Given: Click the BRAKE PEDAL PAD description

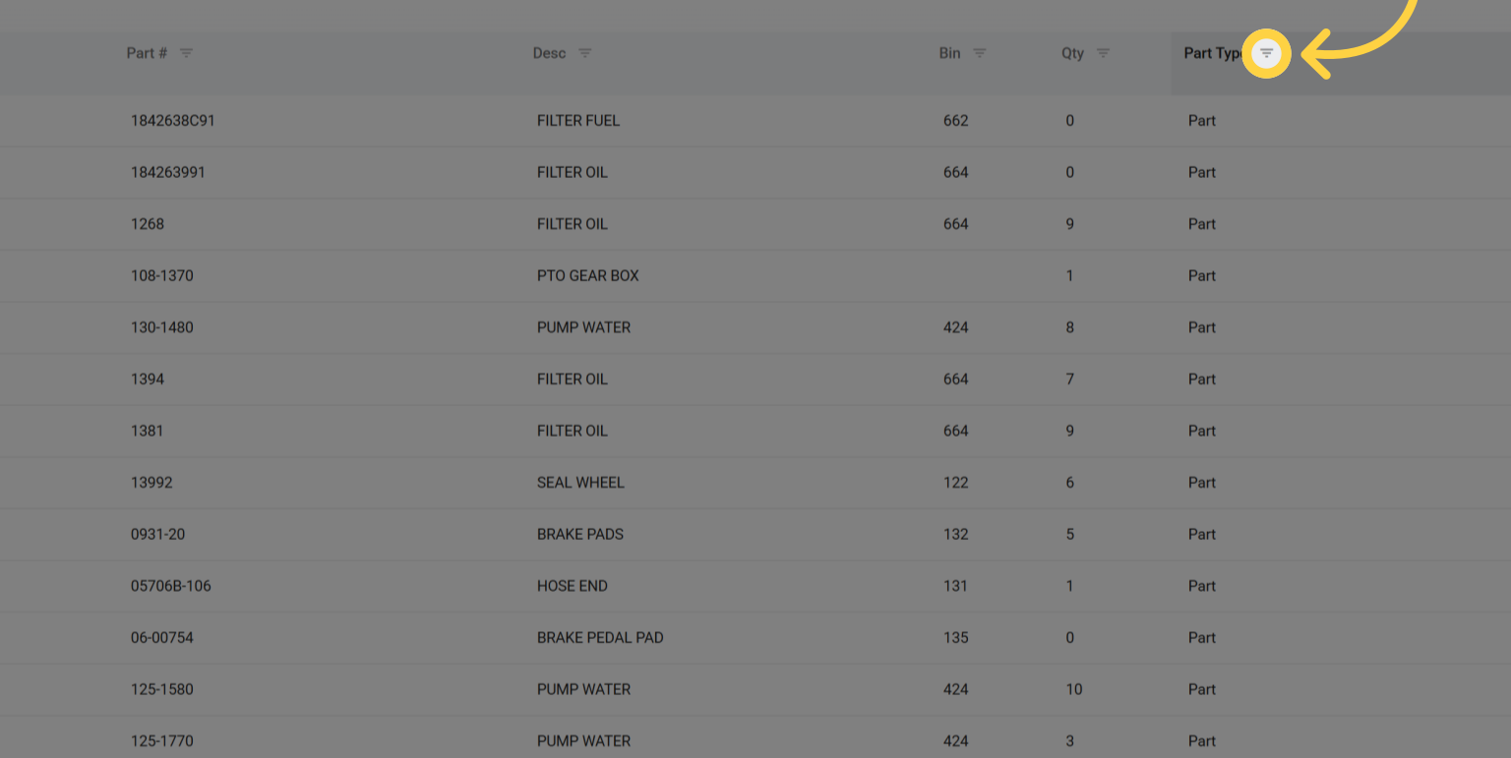Looking at the screenshot, I should pyautogui.click(x=599, y=638).
